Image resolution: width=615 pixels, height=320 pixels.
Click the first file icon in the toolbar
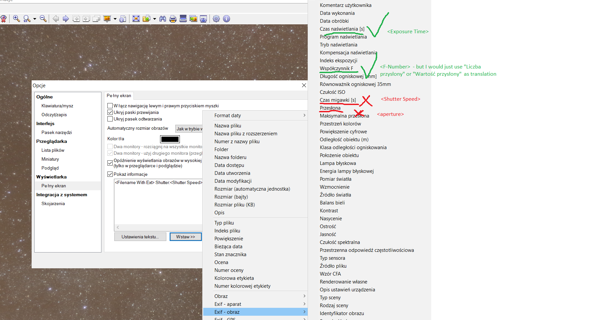(76, 19)
